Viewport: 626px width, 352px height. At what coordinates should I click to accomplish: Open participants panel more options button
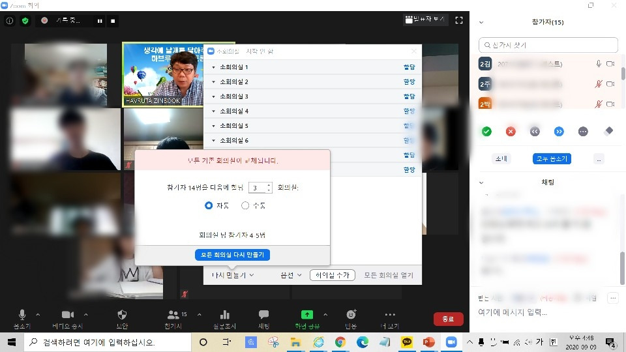click(x=599, y=159)
